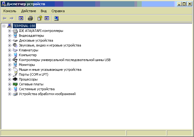
Task: Click the scan for hardware changes icon
Action: [56, 18]
